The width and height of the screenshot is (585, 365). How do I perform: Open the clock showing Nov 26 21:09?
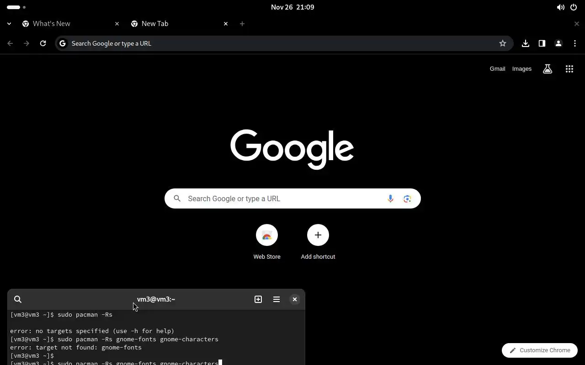point(292,7)
